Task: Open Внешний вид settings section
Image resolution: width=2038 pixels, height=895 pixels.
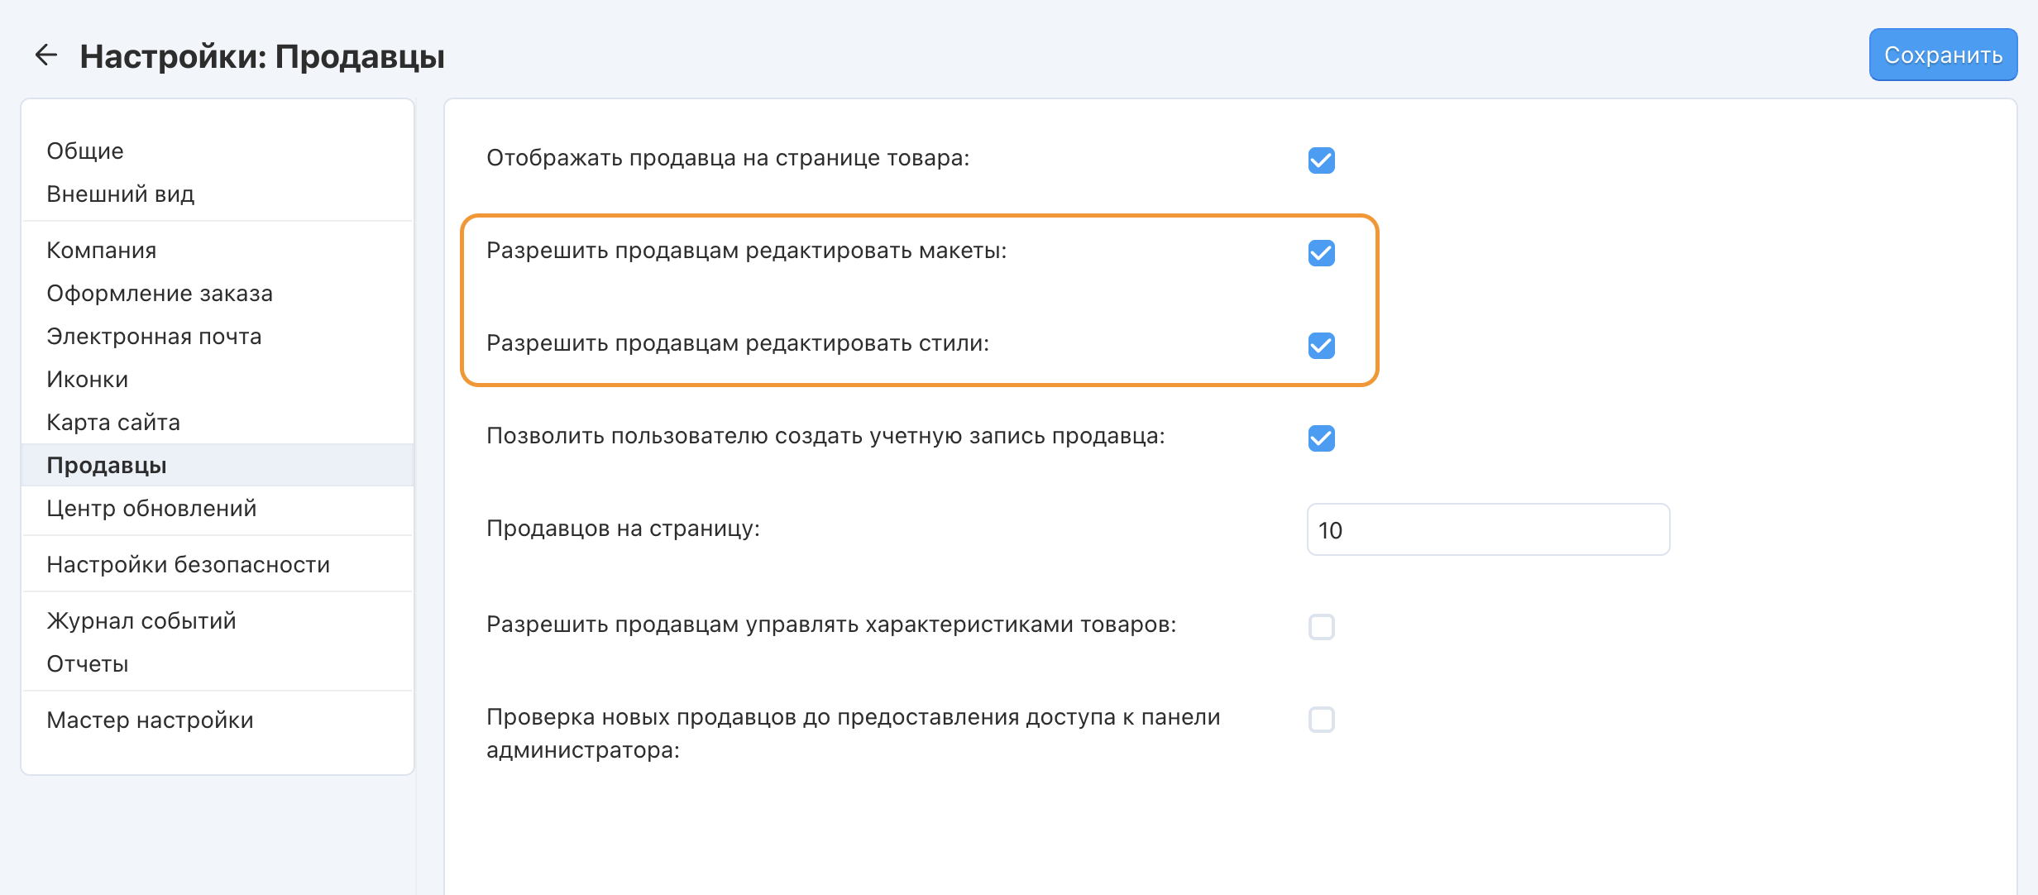Action: (x=121, y=194)
